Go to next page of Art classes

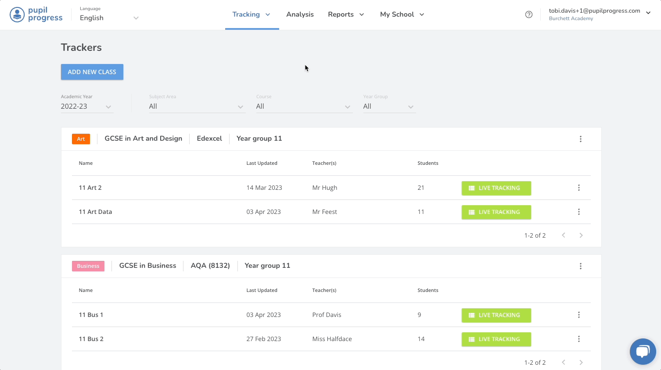click(x=581, y=235)
